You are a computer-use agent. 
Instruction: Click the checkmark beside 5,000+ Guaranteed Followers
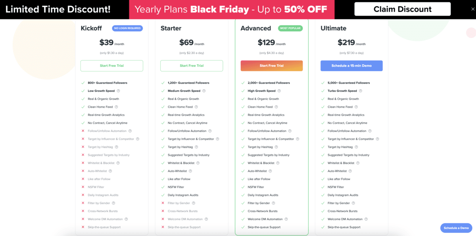323,82
